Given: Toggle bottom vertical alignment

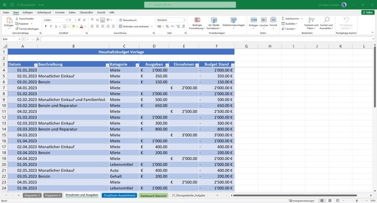Looking at the screenshot, I should [102, 20].
